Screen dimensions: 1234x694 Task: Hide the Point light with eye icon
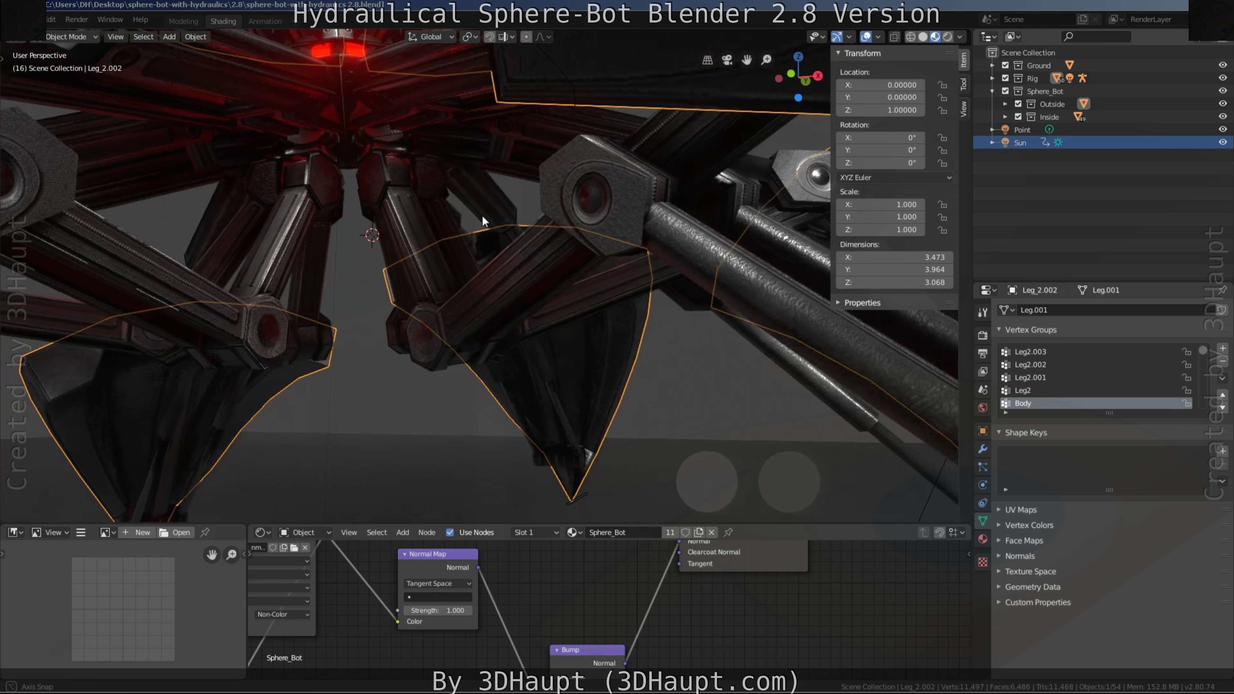coord(1222,129)
